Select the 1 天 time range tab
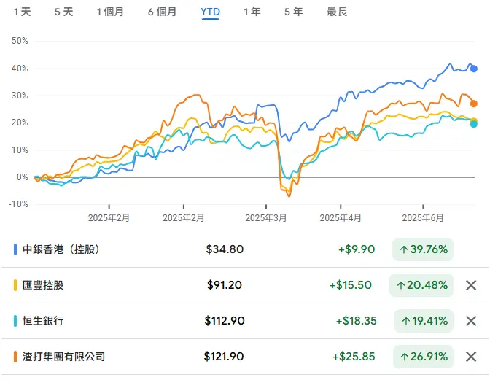 click(x=22, y=12)
